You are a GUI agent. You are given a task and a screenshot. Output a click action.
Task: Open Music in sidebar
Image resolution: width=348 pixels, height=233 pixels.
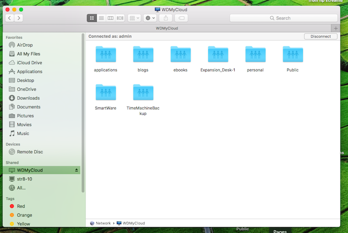(x=42, y=134)
